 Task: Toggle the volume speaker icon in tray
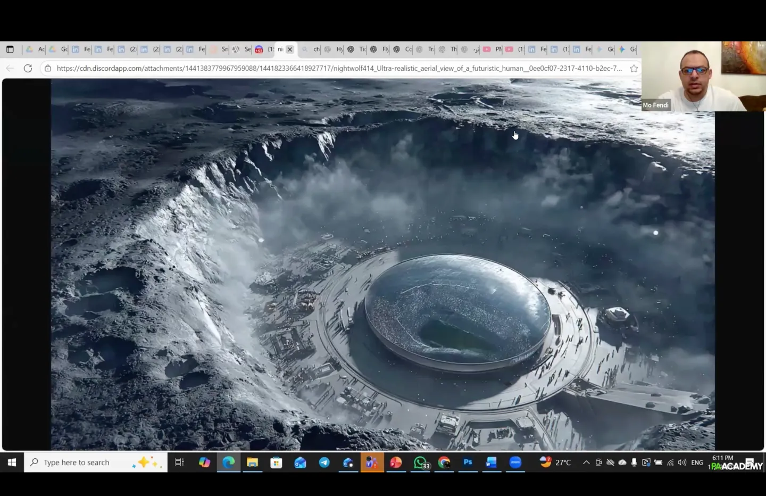point(682,462)
